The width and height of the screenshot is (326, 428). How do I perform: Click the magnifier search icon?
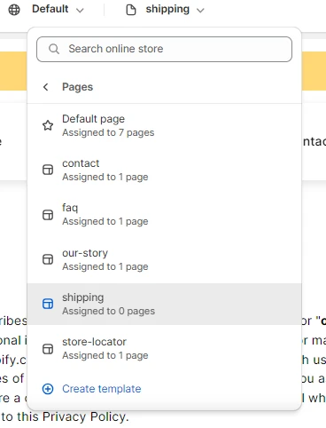click(54, 49)
